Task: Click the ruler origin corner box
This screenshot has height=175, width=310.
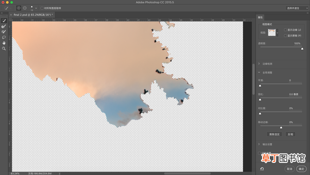Action: coord(10,20)
